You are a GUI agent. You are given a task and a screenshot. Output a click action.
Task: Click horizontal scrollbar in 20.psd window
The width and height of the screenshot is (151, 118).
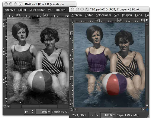110,110
